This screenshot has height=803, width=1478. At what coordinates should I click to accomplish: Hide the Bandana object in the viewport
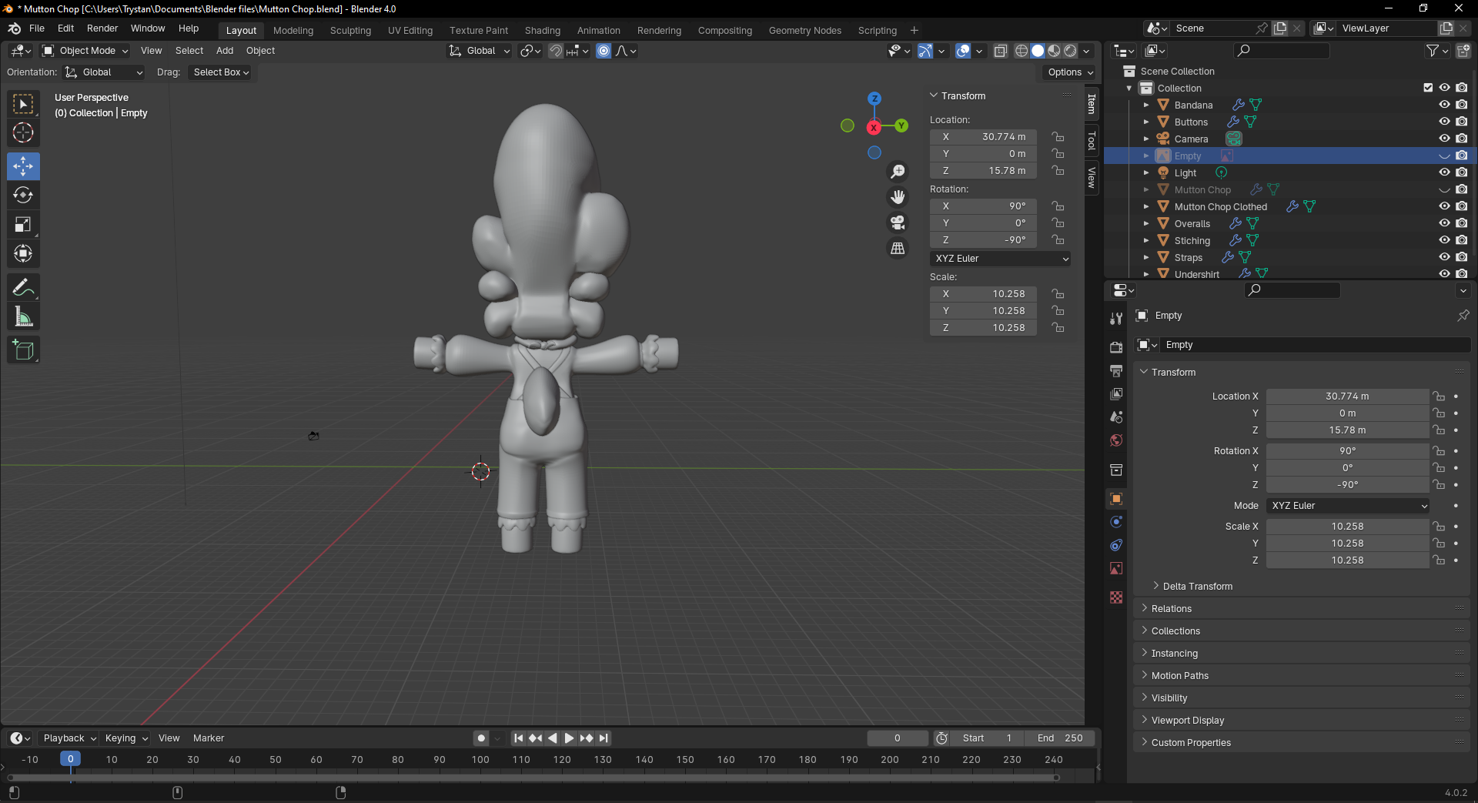[x=1444, y=105]
